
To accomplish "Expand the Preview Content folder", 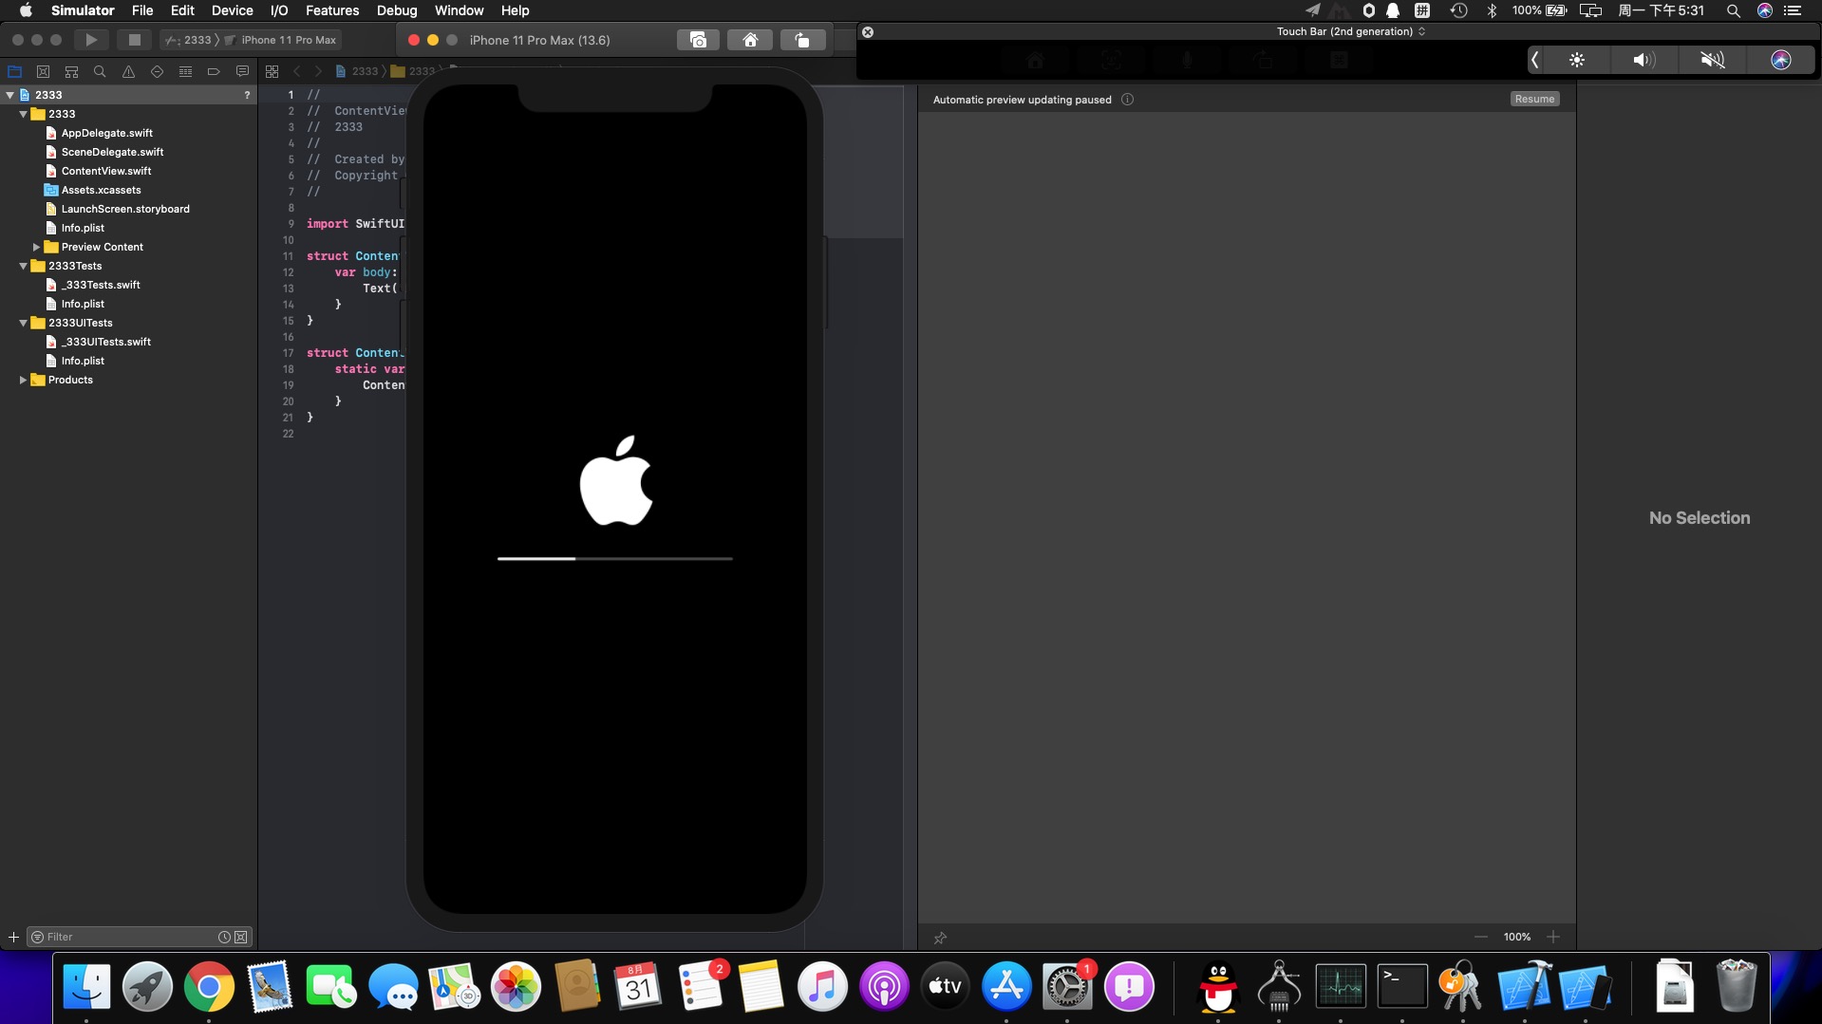I will tap(36, 247).
